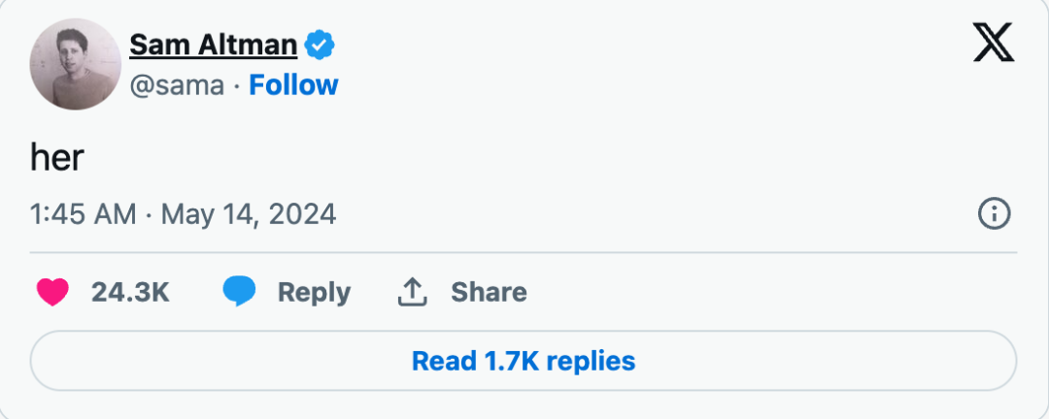Click the May 14, 2024 date text
1049x419 pixels.
coord(249,214)
